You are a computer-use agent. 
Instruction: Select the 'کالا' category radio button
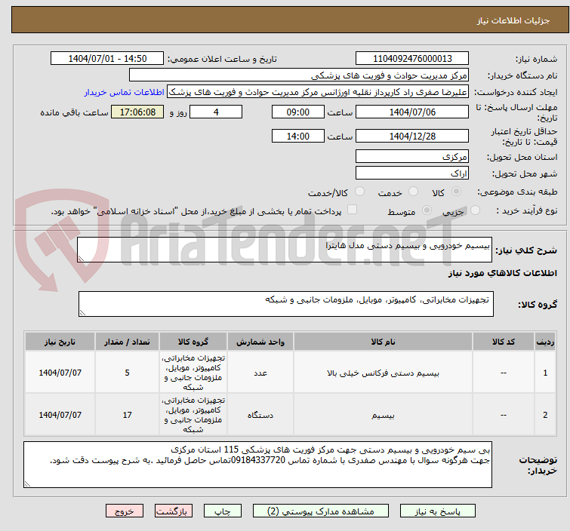point(457,192)
